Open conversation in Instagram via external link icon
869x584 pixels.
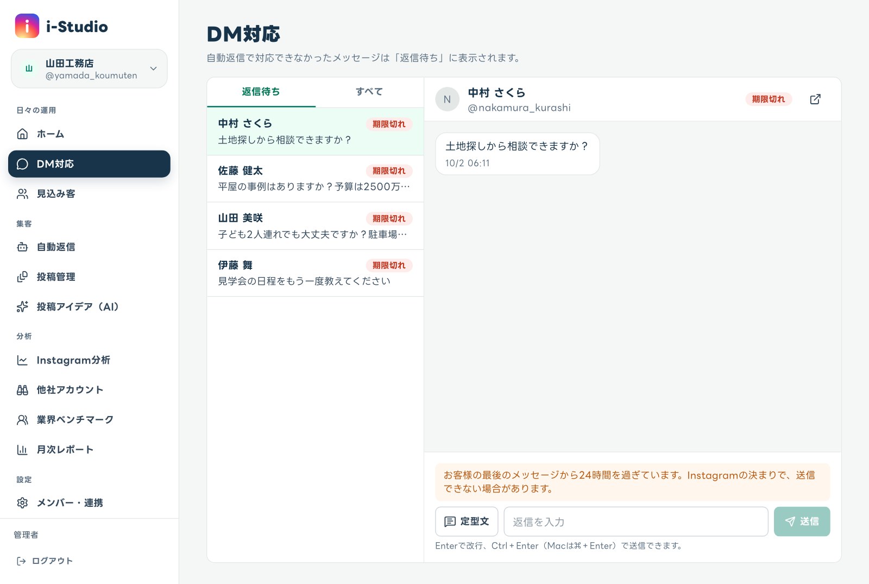[815, 99]
